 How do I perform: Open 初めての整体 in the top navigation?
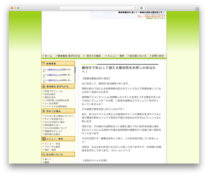click(94, 56)
